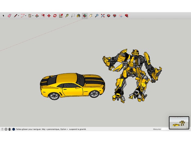Select the Text label tool
This screenshot has height=143, width=191.
tap(73, 16)
